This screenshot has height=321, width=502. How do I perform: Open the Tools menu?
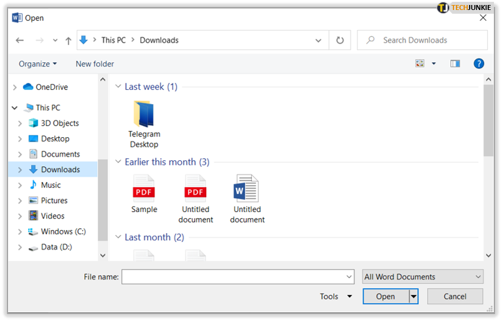tap(336, 297)
